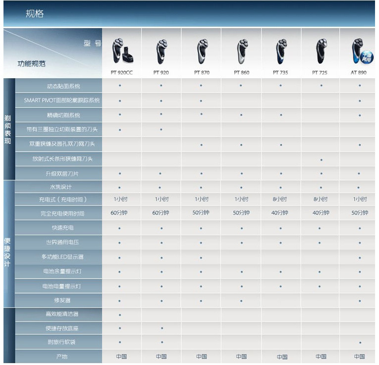Open the PT 860 shaver picture
This screenshot has height=365, width=379.
[x=241, y=52]
